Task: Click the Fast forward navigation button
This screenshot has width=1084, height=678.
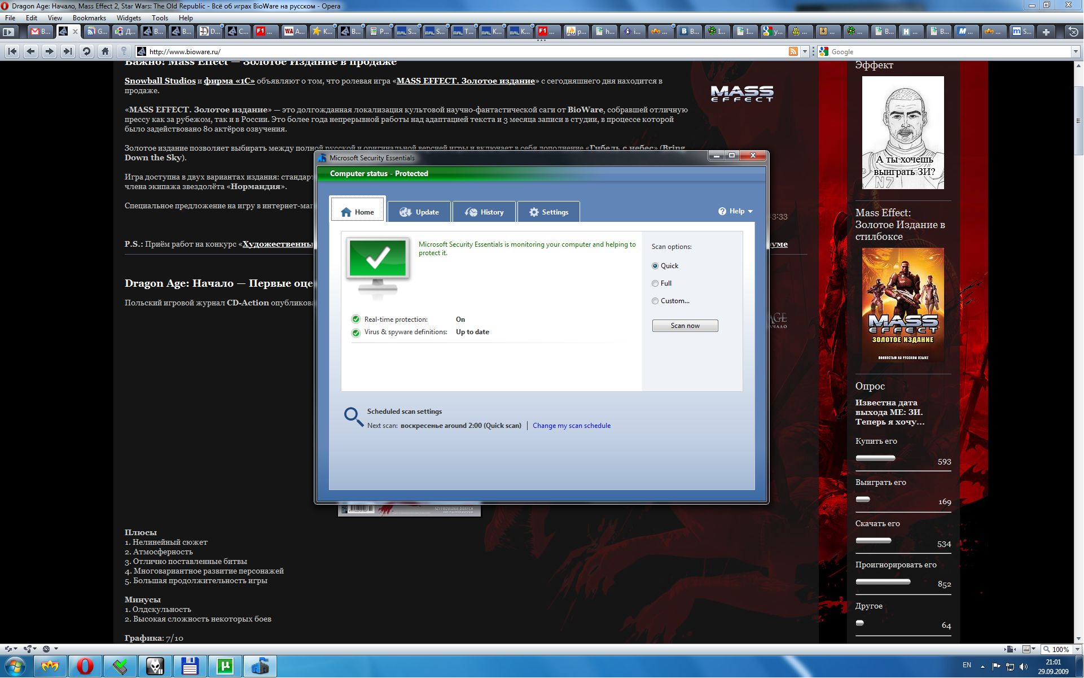Action: click(68, 51)
